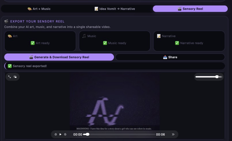Click the clapperboard icon beside the export heading

pyautogui.click(x=6, y=21)
